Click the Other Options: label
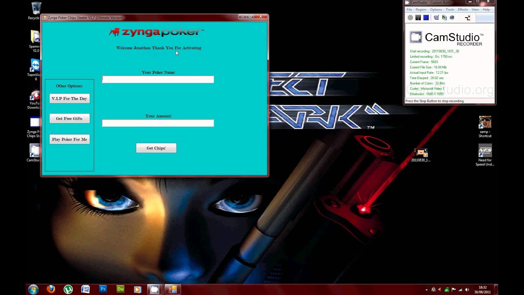Screen dimensions: 524x295 [69, 86]
